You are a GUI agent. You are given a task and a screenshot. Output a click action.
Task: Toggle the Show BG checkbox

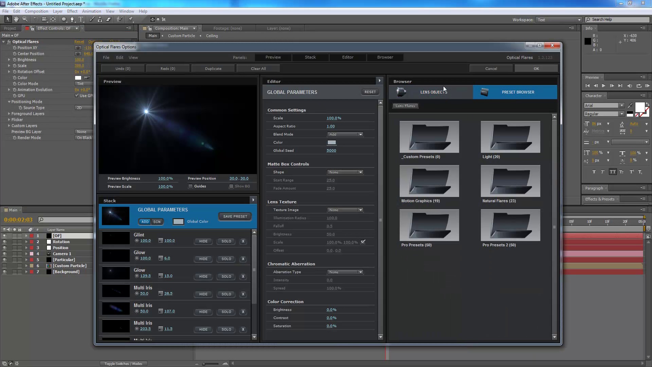231,186
